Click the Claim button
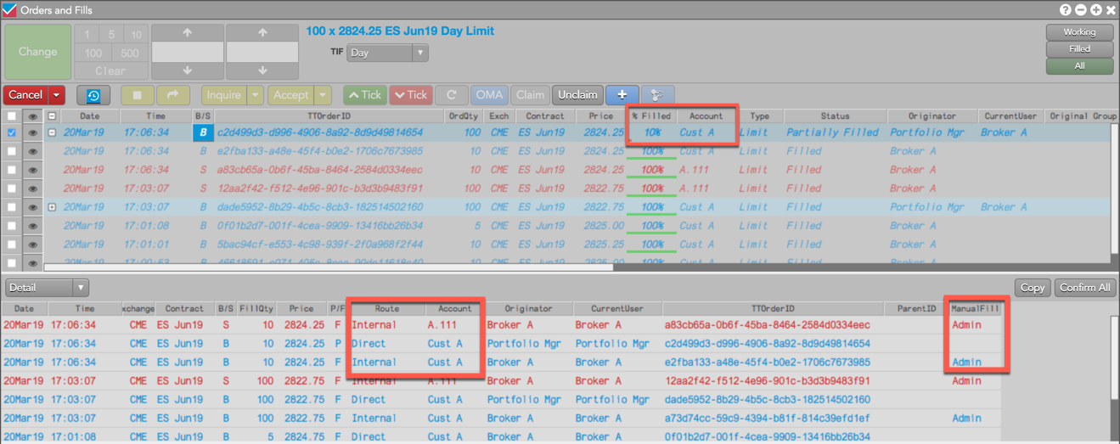1120x444 pixels. point(530,95)
